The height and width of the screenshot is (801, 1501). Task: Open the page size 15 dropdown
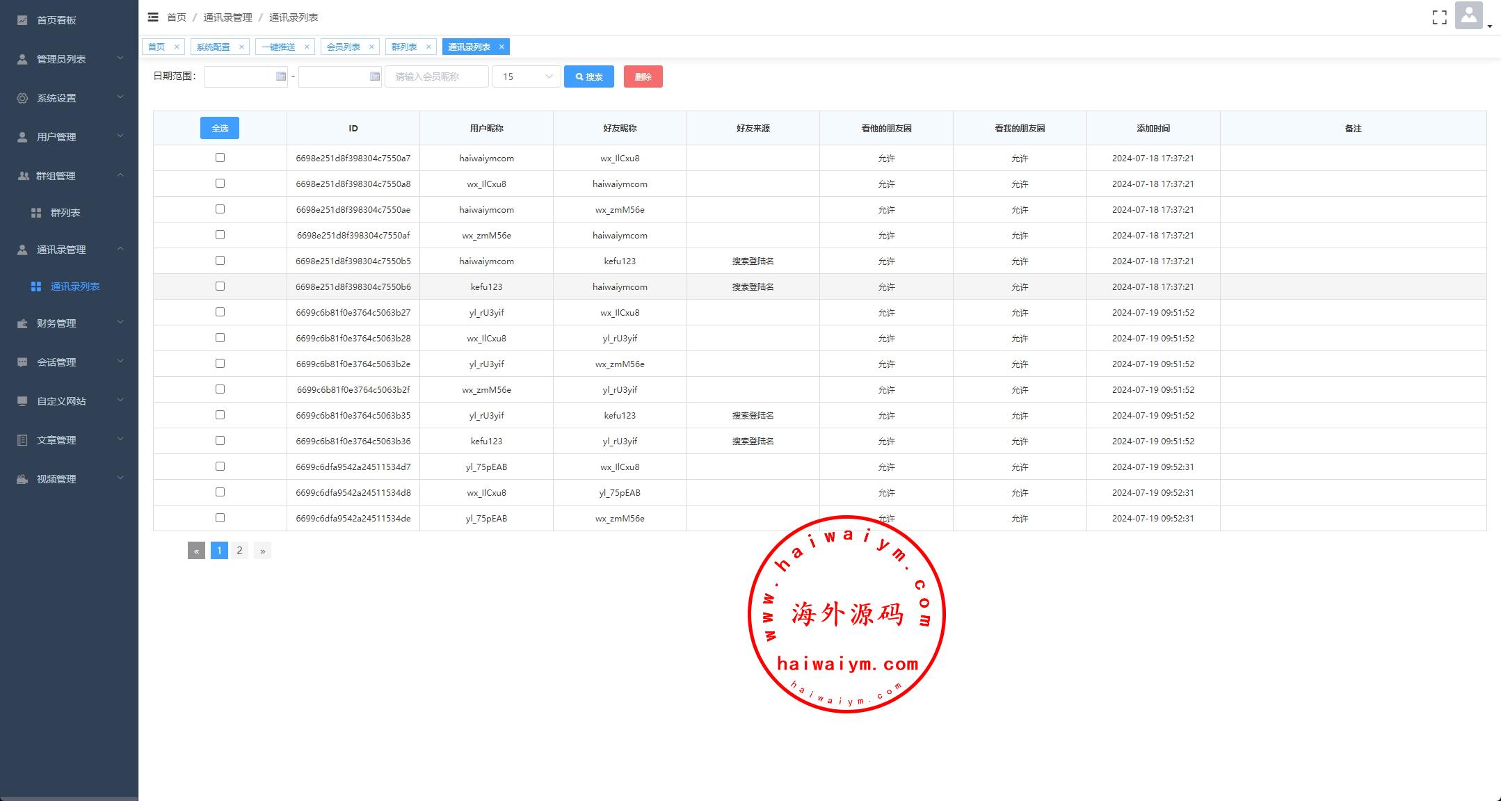point(526,76)
